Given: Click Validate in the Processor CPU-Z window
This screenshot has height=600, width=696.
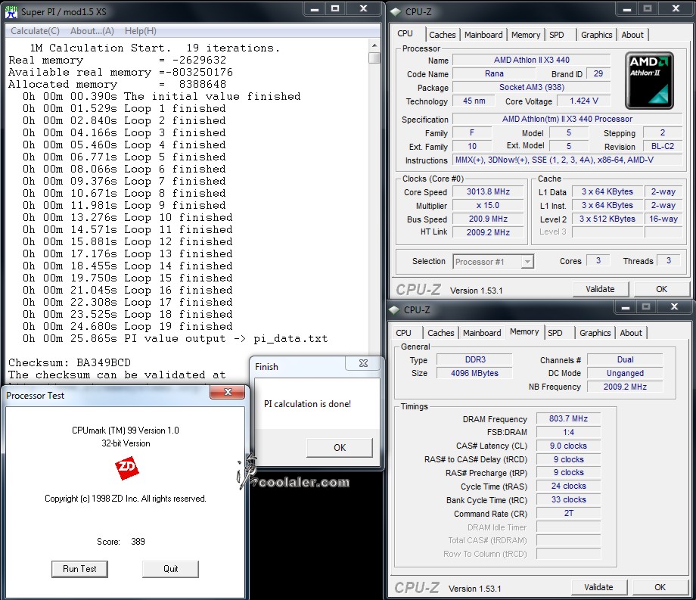Looking at the screenshot, I should click(600, 289).
